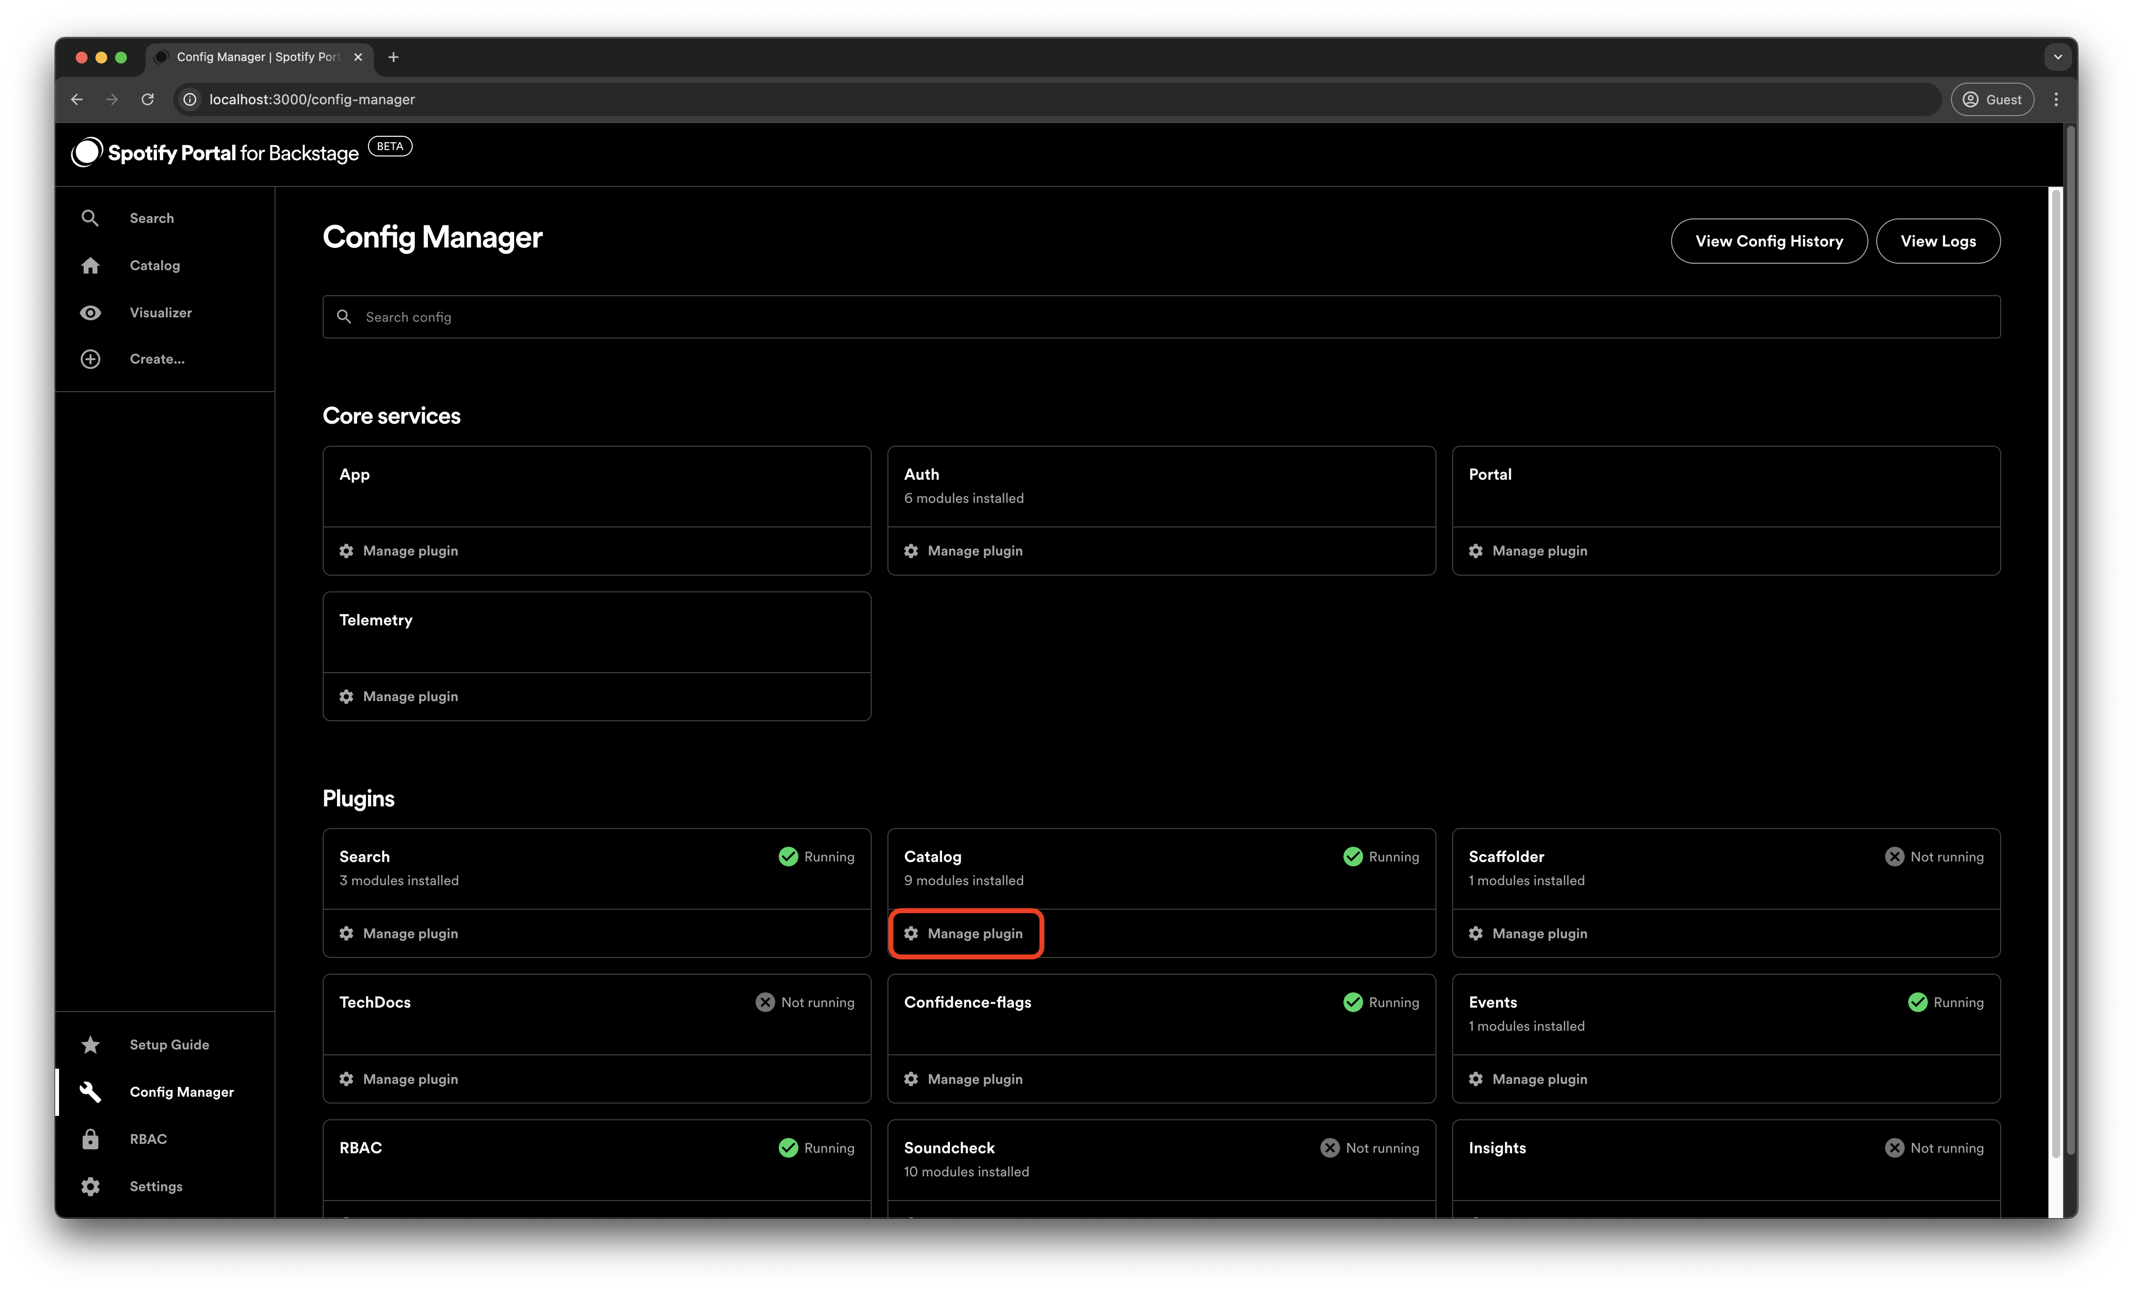The height and width of the screenshot is (1291, 2133).
Task: Open Settings in the sidebar
Action: coord(156,1186)
